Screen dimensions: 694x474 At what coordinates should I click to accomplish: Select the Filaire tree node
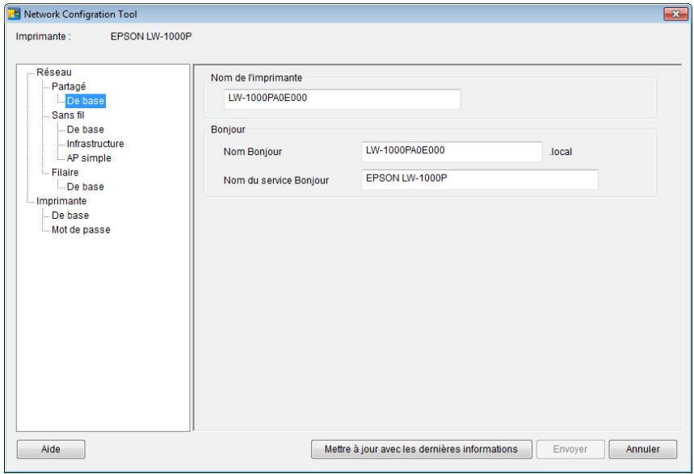pos(65,173)
